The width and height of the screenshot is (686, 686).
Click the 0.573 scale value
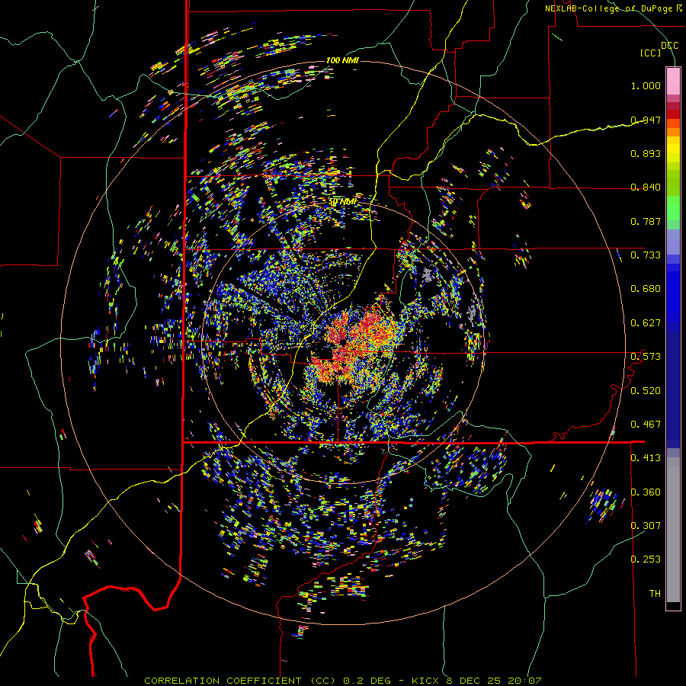click(x=646, y=357)
